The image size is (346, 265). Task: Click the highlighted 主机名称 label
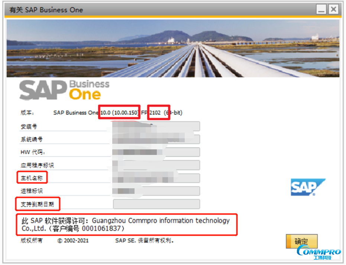coord(32,178)
